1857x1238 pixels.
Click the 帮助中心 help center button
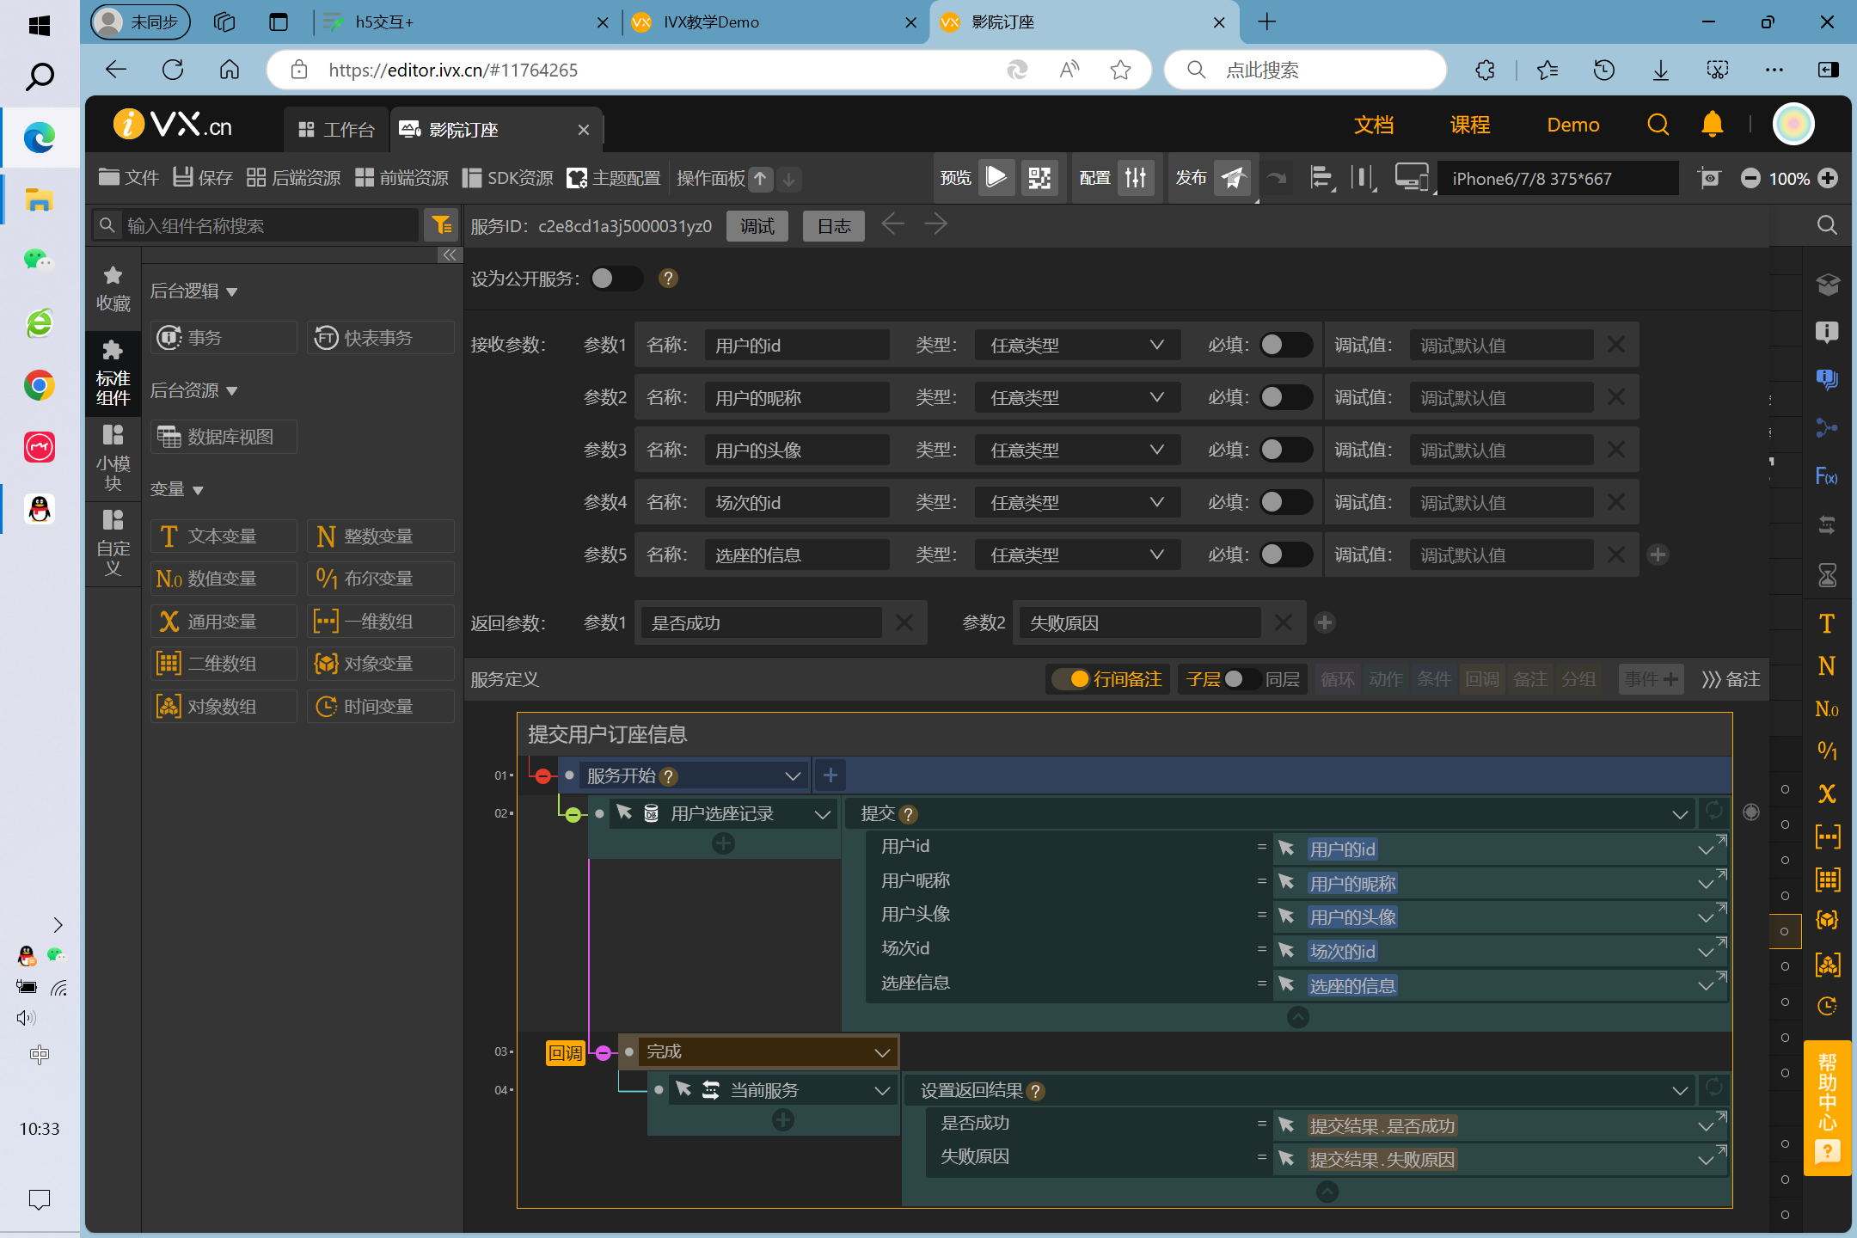[x=1827, y=1107]
